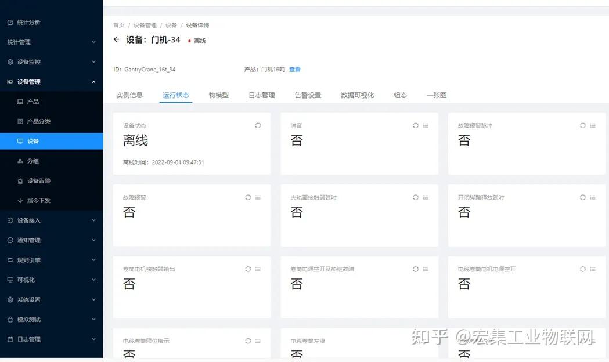Open the history list icon on 故障报警脉冲 card
The image size is (609, 362).
tap(593, 125)
